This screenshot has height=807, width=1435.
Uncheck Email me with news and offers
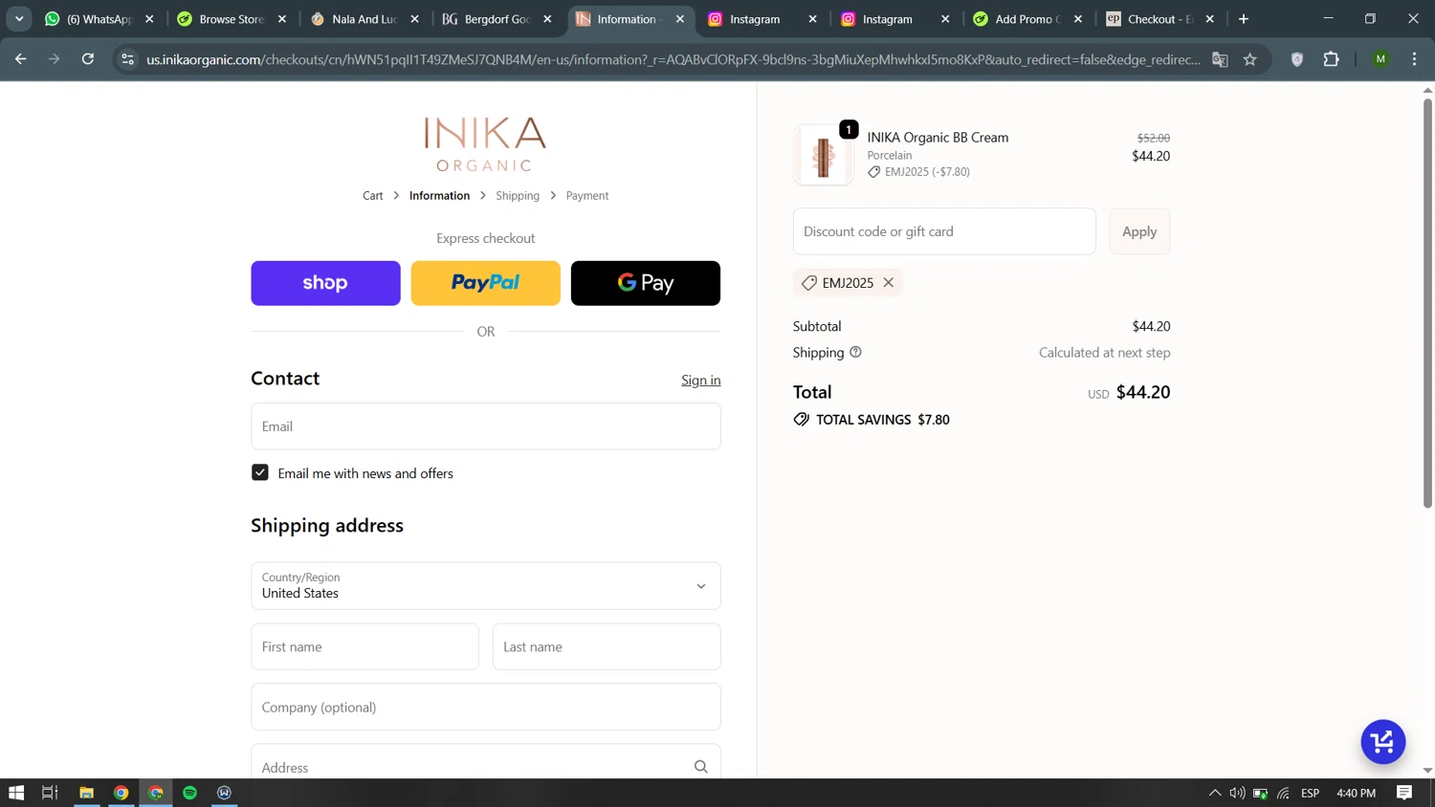tap(260, 472)
